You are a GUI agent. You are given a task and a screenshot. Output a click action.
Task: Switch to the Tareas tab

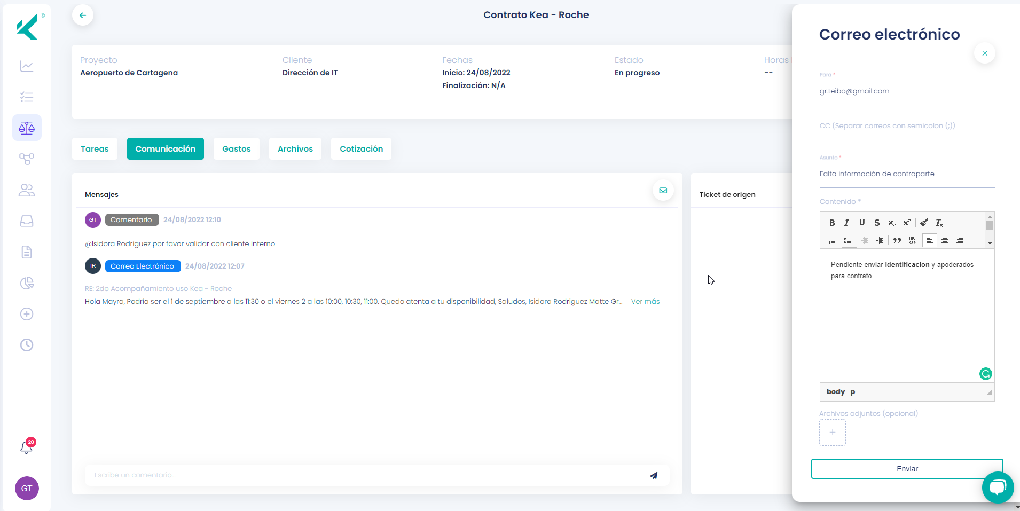(x=95, y=148)
